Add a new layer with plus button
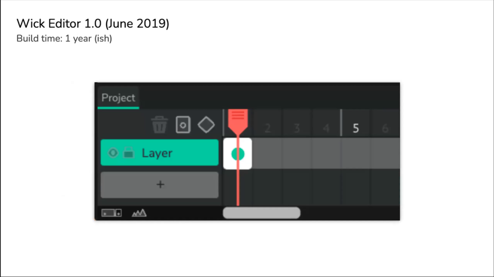The width and height of the screenshot is (494, 277). (x=159, y=185)
